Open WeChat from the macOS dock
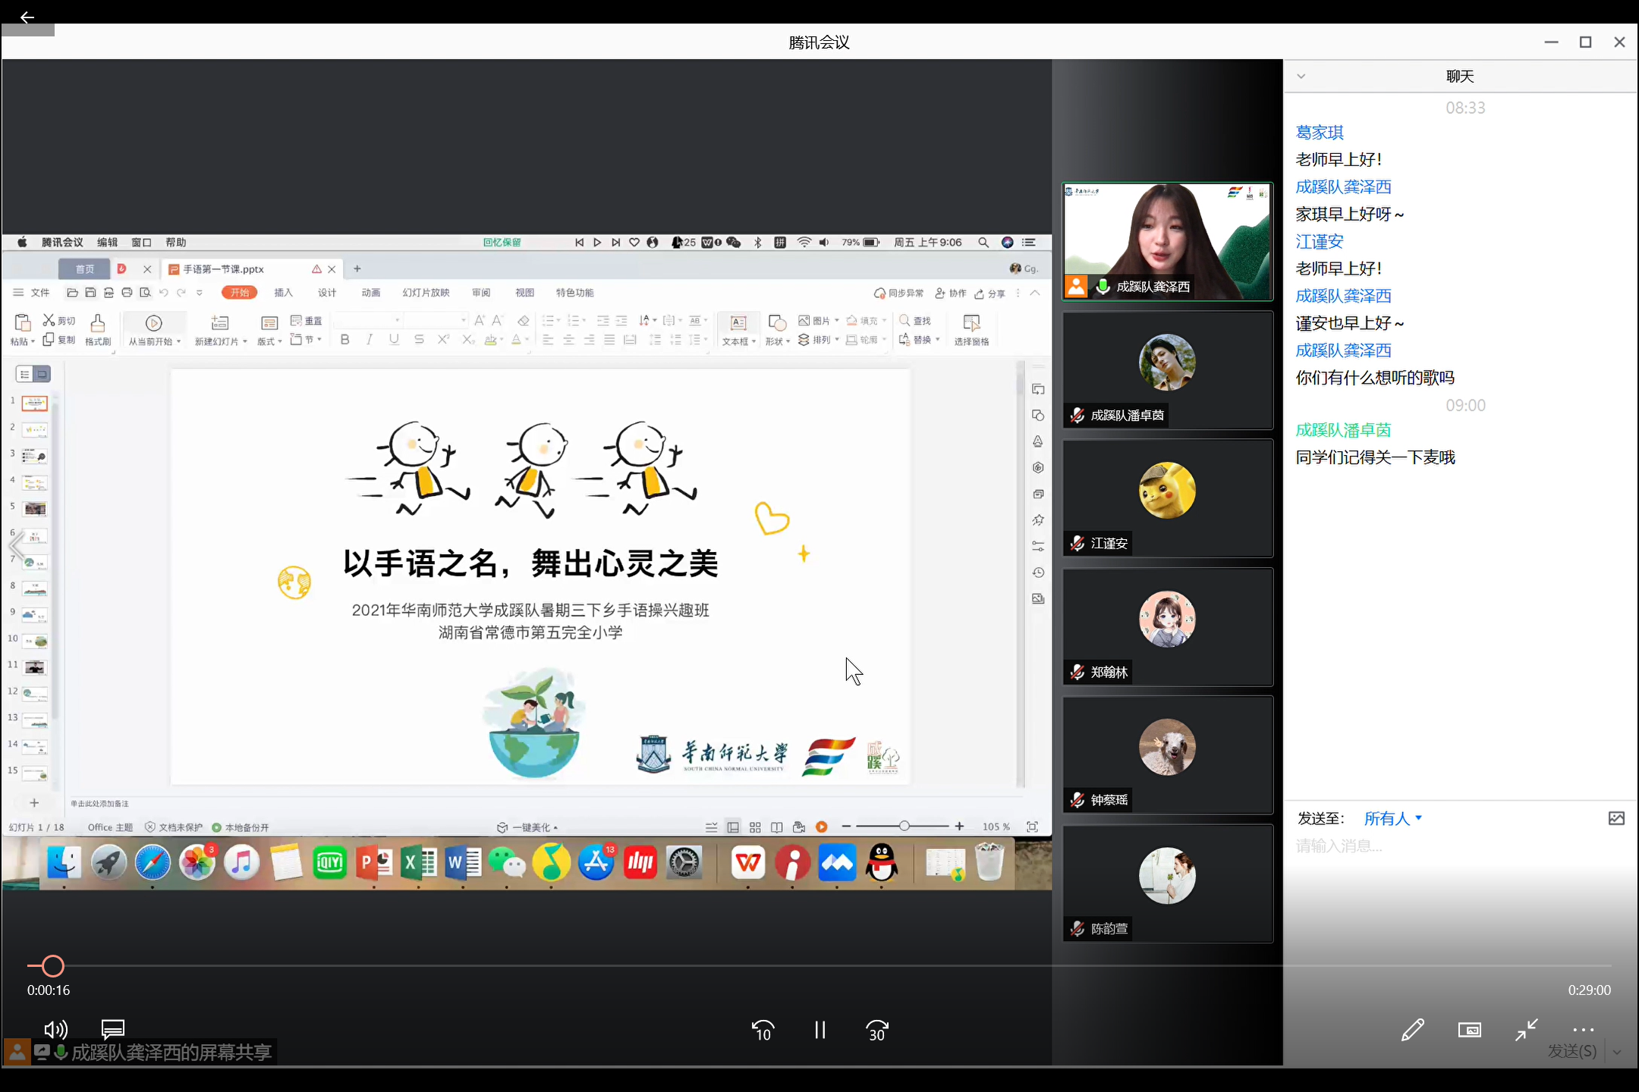 508,863
